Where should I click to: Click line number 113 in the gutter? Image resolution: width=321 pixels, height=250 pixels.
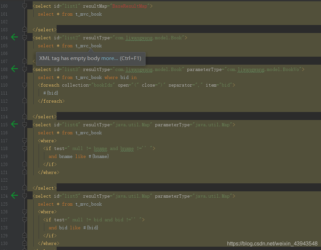[x=4, y=109]
